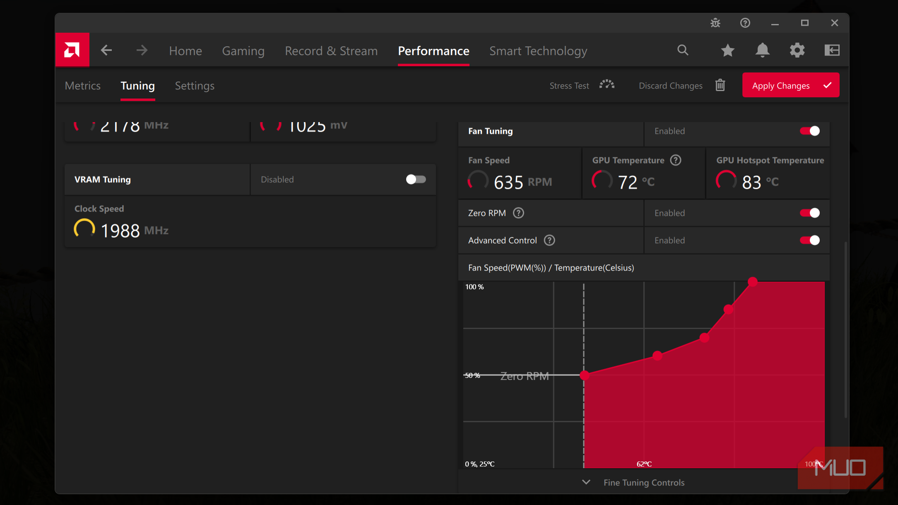Viewport: 898px width, 505px height.
Task: Switch to the Settings sub-tab
Action: point(195,85)
